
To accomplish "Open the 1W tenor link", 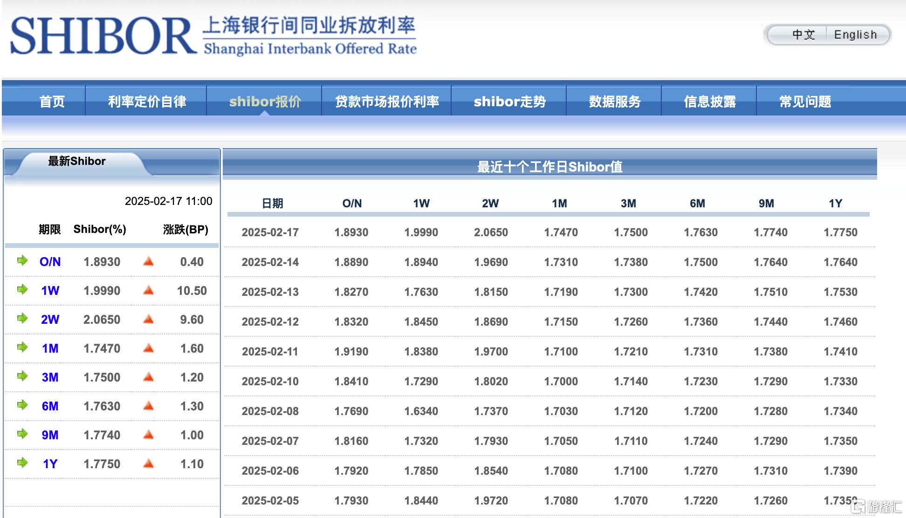I will pos(50,291).
